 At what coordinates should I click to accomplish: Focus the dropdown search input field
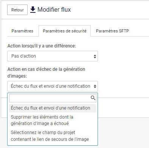click(53, 98)
